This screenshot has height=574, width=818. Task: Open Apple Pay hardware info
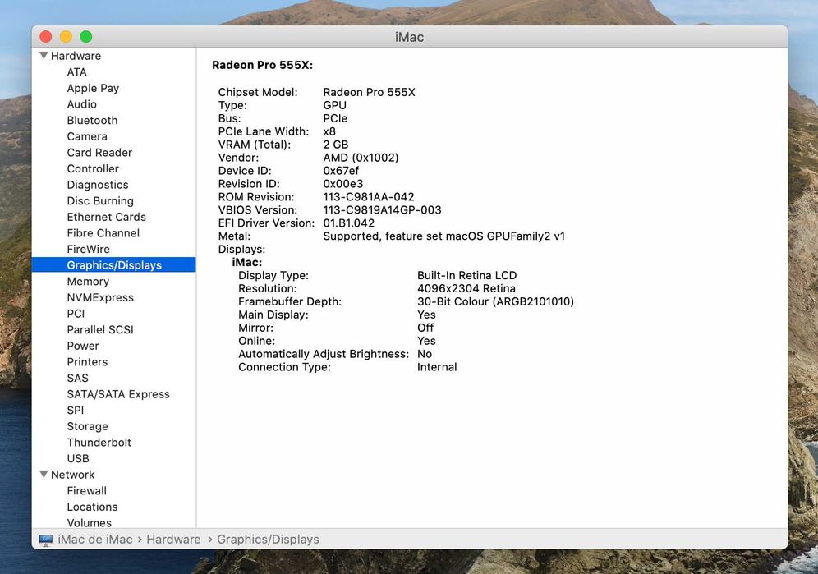93,88
